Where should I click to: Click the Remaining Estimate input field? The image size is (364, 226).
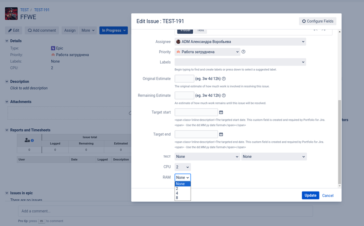click(184, 96)
